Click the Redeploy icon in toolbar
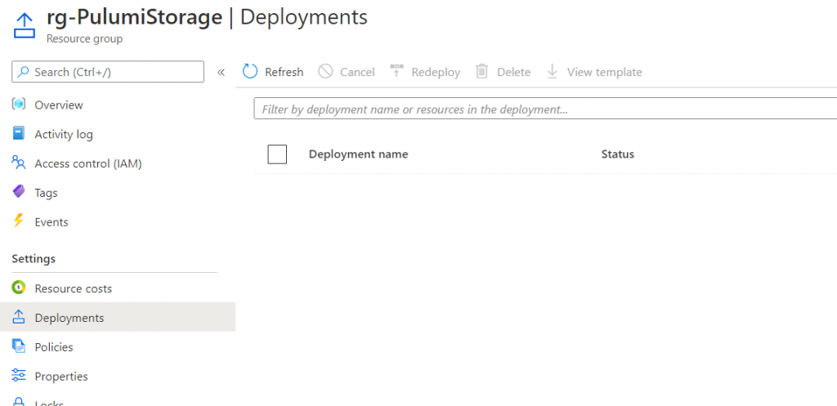 pos(396,71)
